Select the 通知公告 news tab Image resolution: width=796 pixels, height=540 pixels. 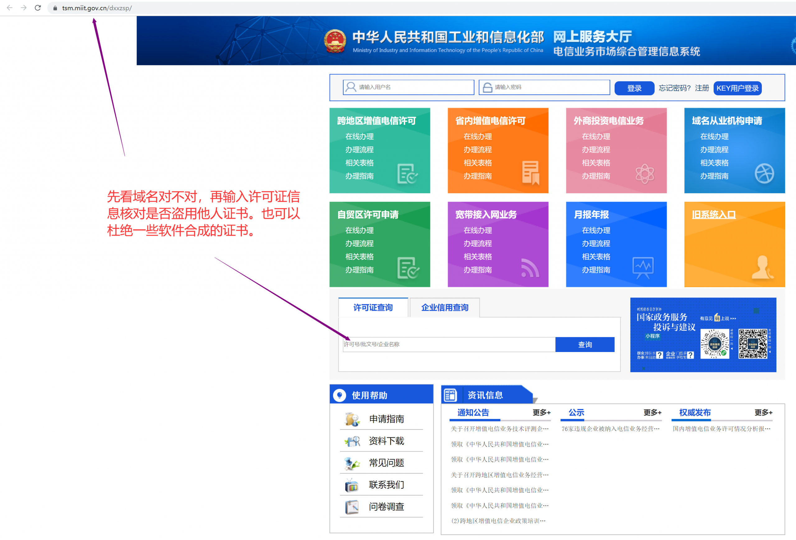[x=473, y=412]
